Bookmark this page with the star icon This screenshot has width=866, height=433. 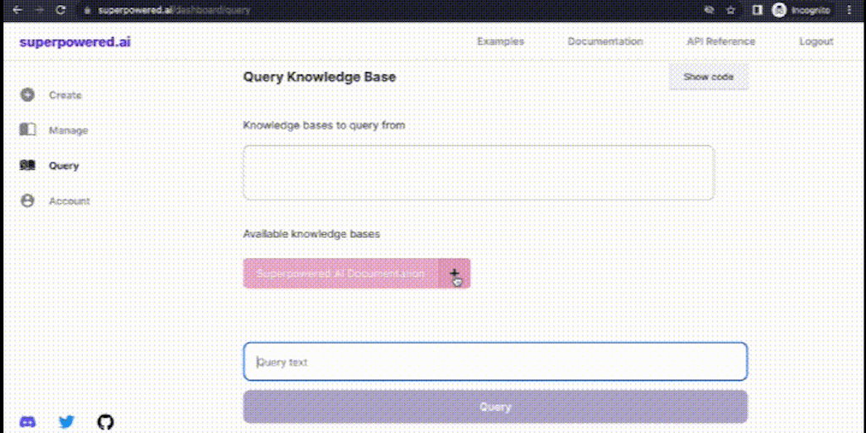point(731,10)
